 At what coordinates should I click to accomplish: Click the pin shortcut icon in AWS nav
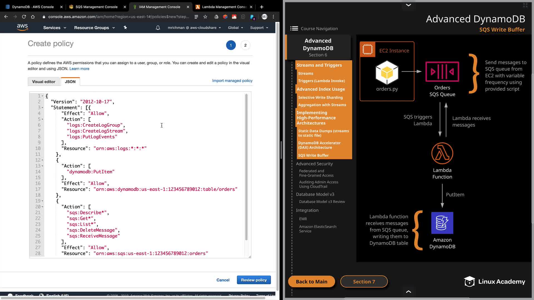[x=125, y=27]
